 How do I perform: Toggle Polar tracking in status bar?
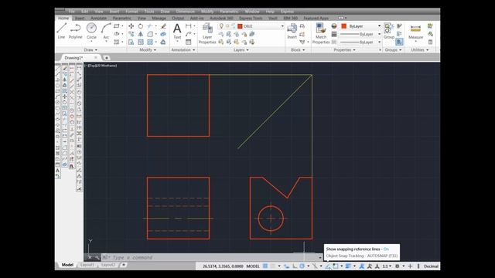click(x=302, y=266)
